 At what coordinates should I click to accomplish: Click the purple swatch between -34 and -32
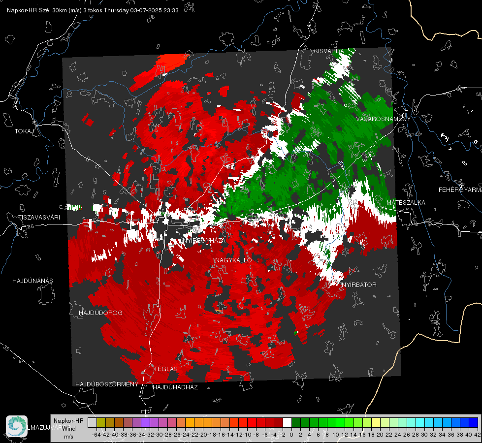click(x=145, y=422)
